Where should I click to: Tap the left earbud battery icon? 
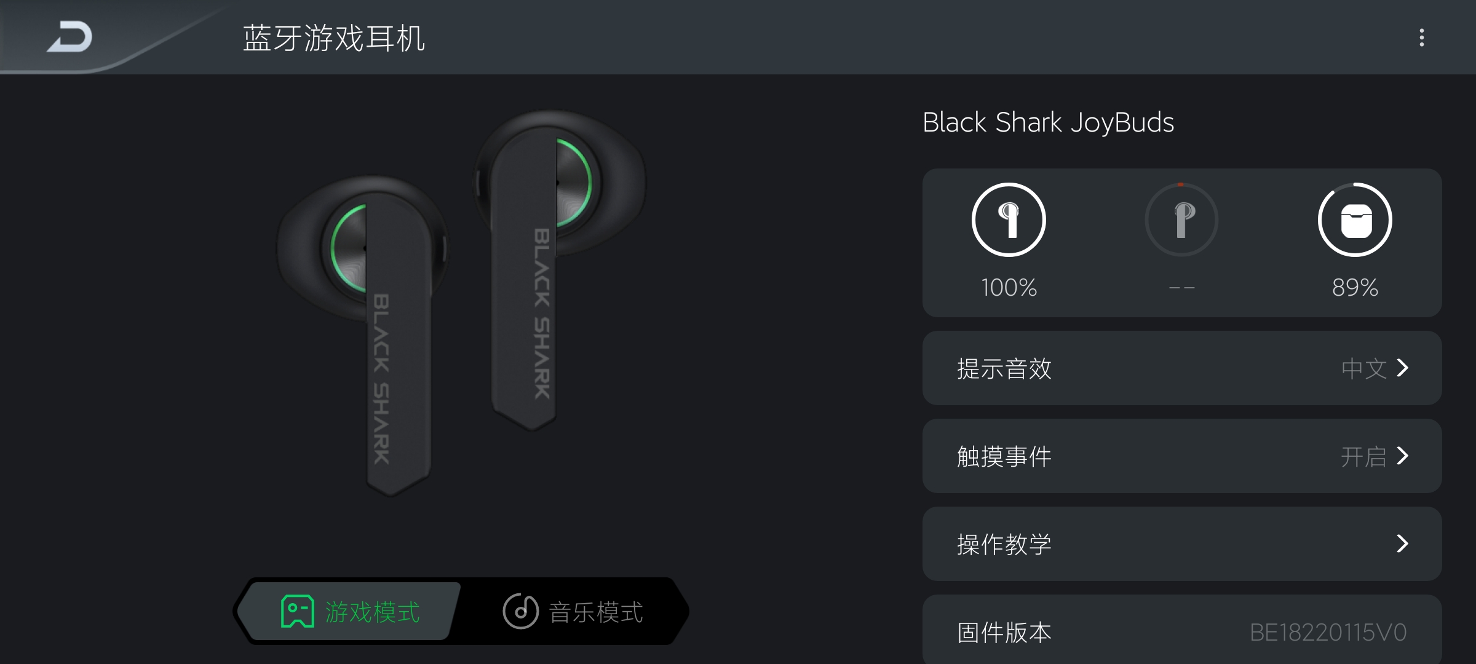[1009, 219]
